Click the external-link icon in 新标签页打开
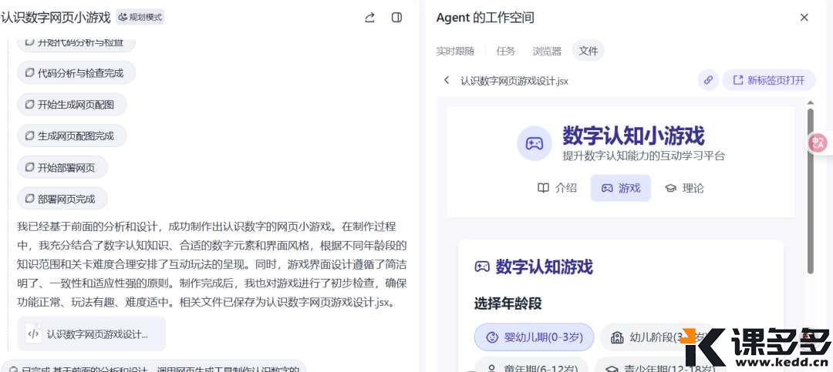Screen dimensions: 833x372 point(738,80)
